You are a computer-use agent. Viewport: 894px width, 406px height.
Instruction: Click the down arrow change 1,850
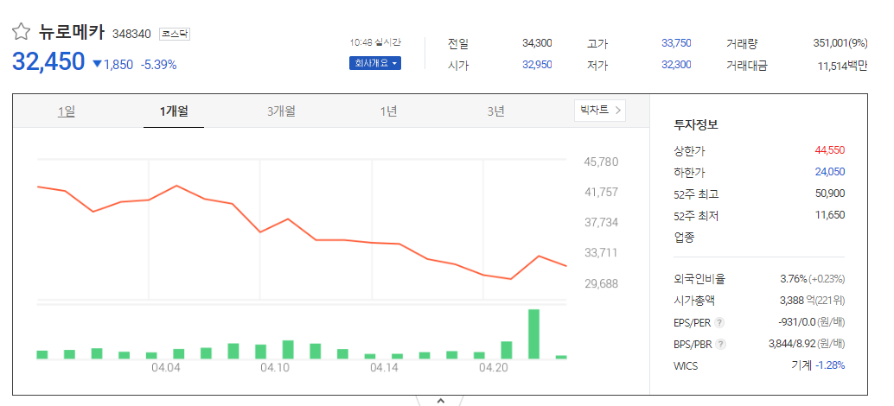point(112,64)
